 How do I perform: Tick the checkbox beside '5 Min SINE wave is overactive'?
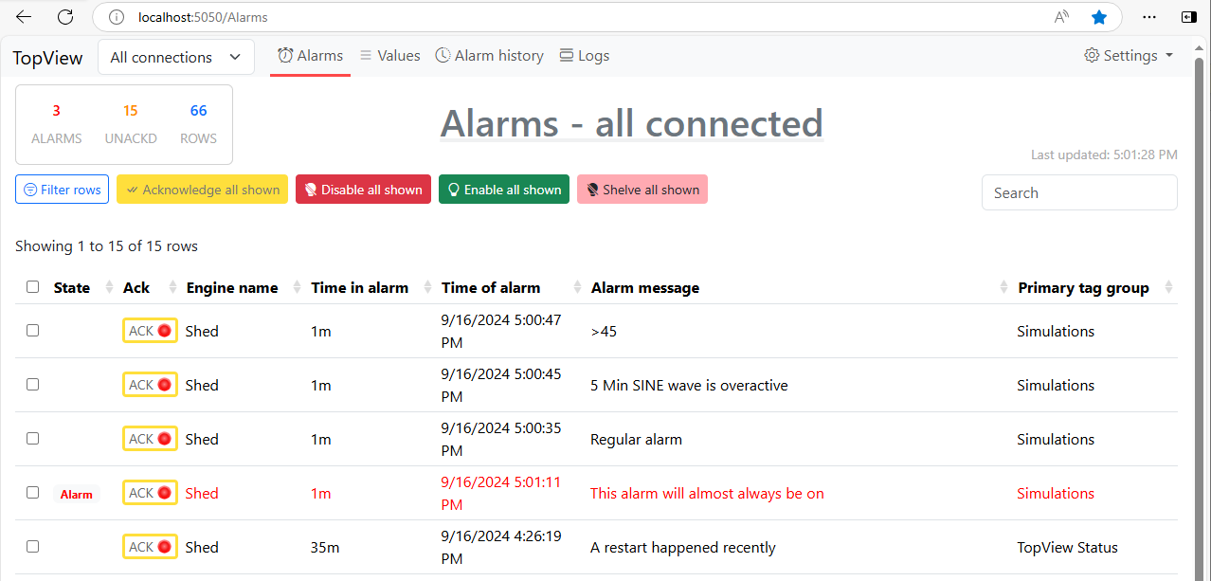32,384
